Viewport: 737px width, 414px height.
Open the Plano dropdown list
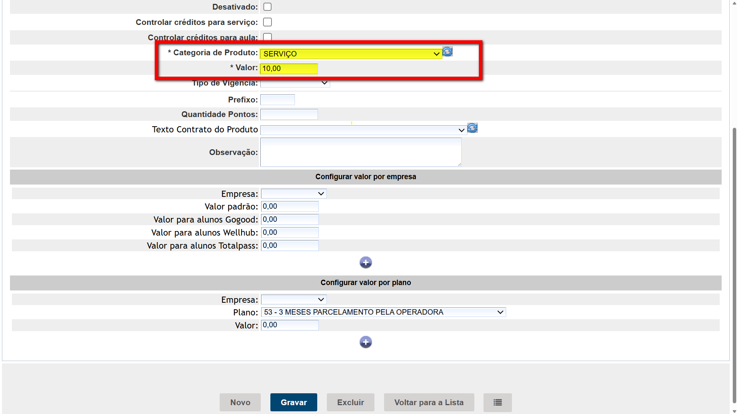pyautogui.click(x=383, y=312)
